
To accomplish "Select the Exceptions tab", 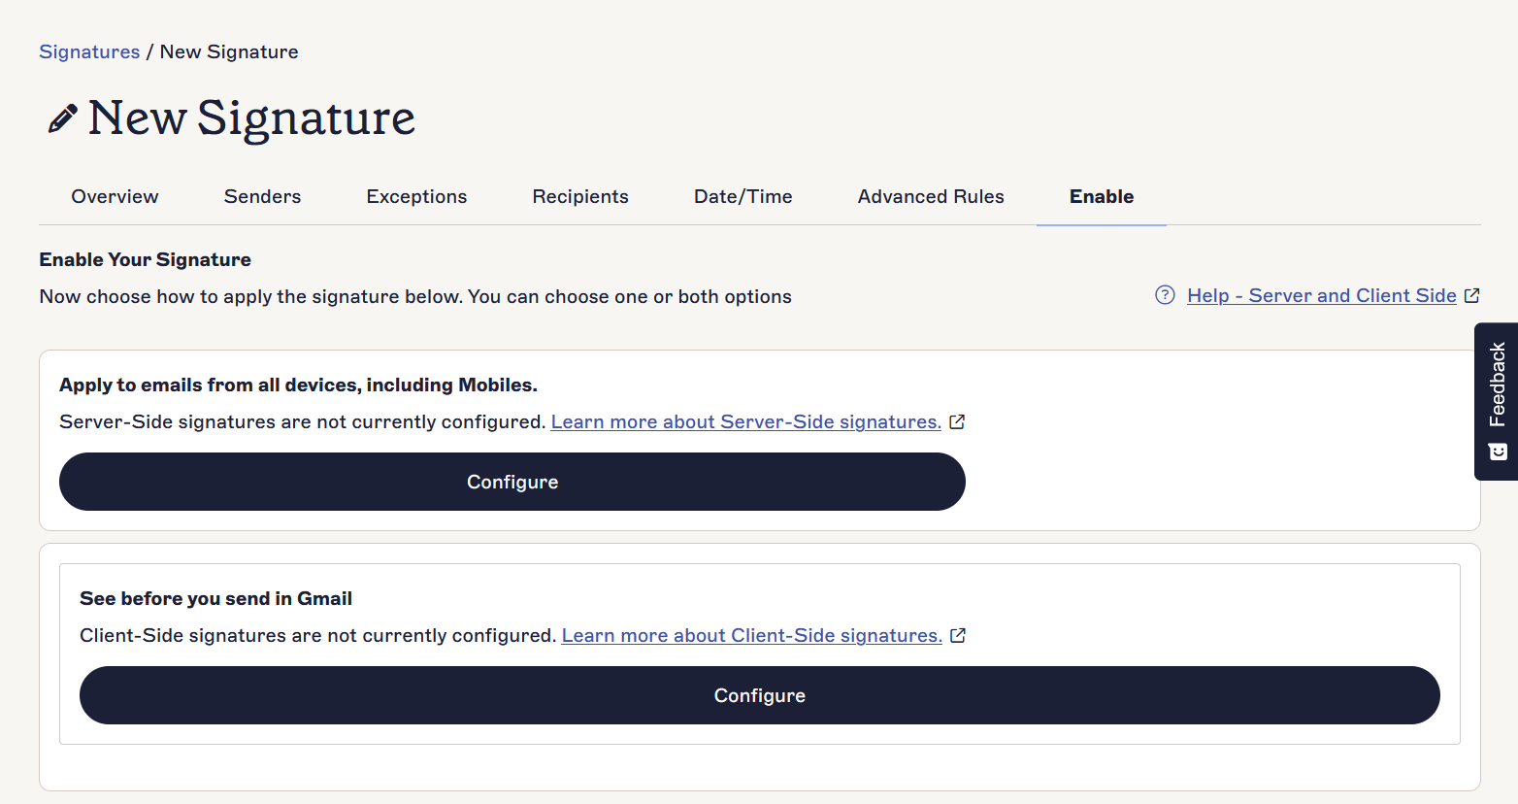I will coord(416,196).
